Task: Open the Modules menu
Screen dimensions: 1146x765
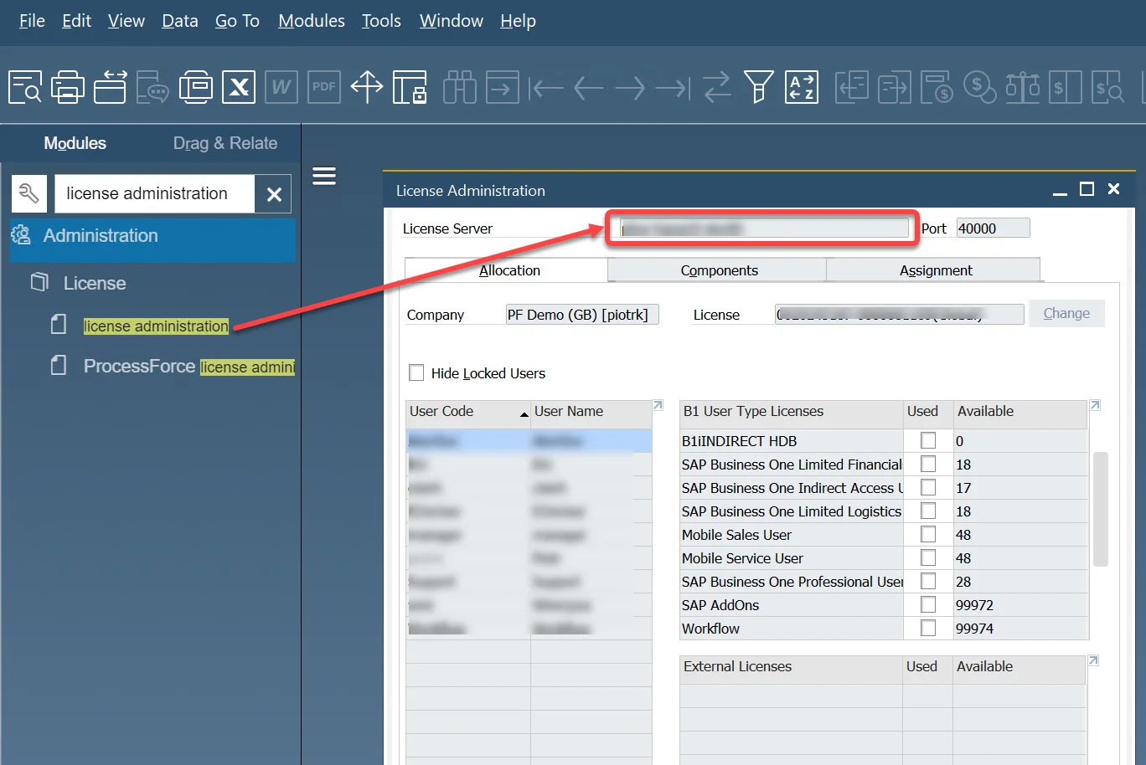Action: click(311, 21)
